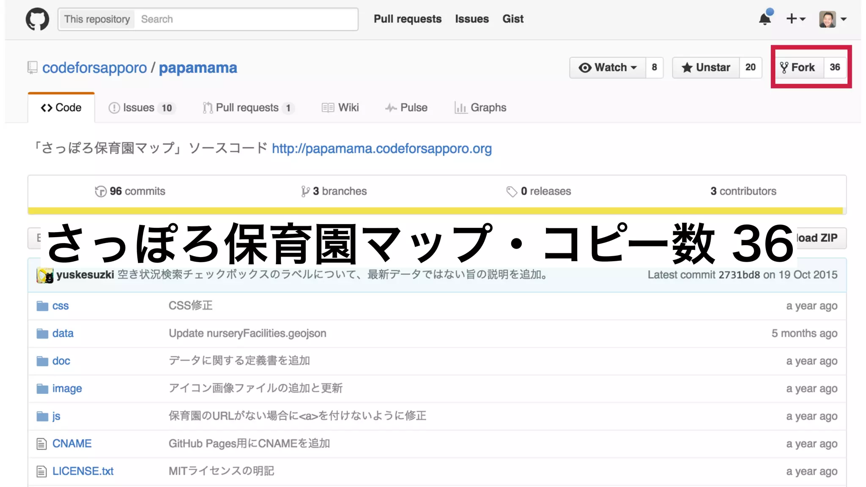
Task: Open the latest commit message link
Action: [x=334, y=275]
